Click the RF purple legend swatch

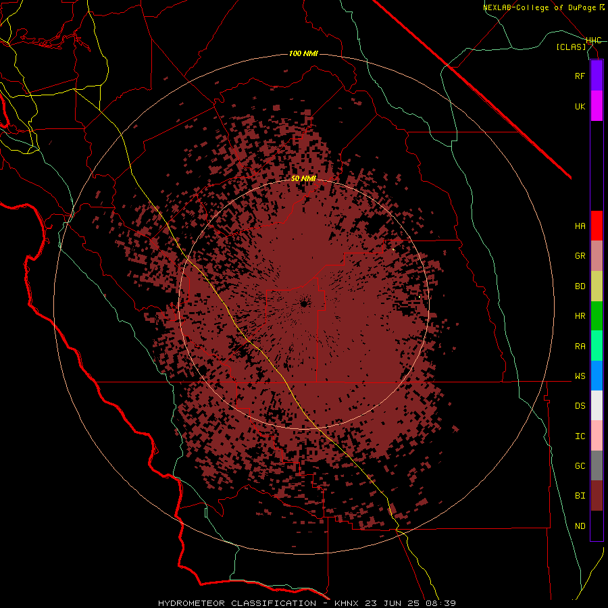(x=597, y=76)
